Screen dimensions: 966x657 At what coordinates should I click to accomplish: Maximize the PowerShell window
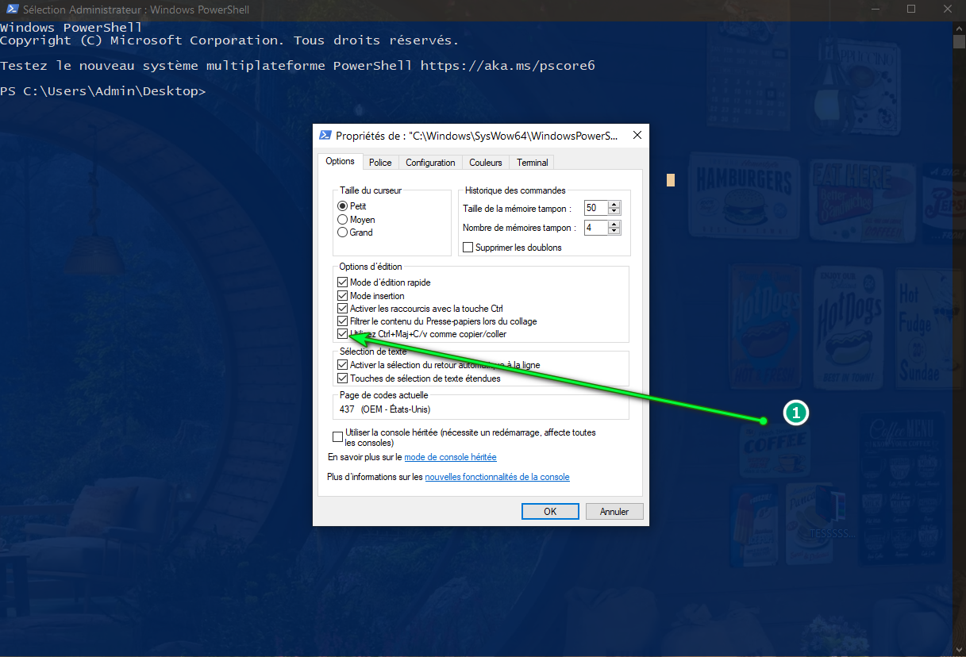pos(911,10)
